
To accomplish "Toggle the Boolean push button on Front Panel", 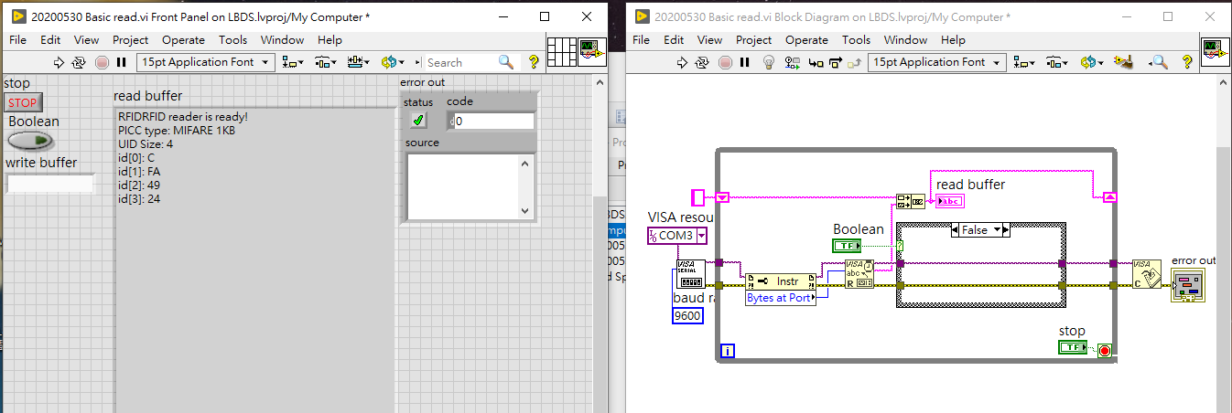I will [30, 141].
